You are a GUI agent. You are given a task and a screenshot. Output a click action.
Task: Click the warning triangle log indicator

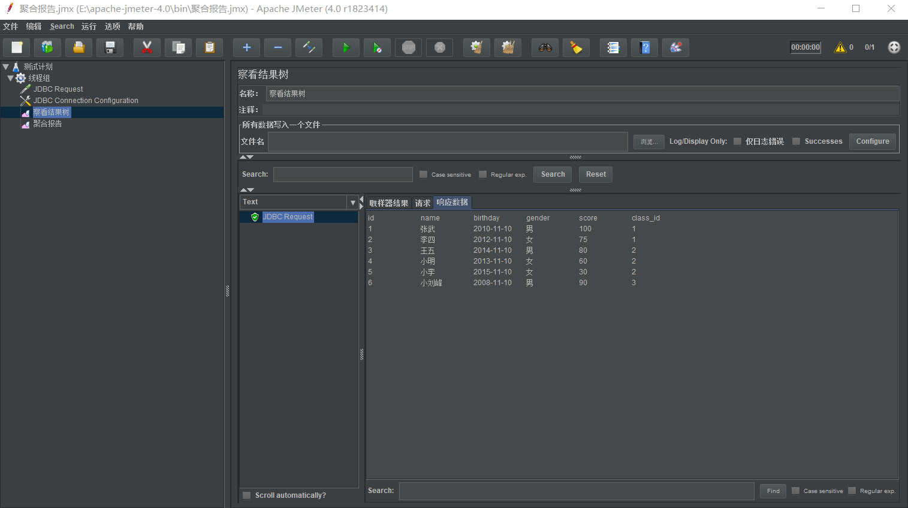click(x=840, y=47)
